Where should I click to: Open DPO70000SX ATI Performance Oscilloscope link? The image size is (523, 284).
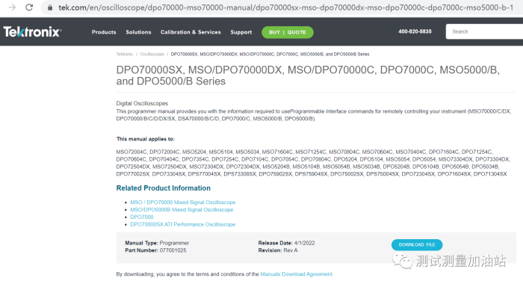[182, 224]
